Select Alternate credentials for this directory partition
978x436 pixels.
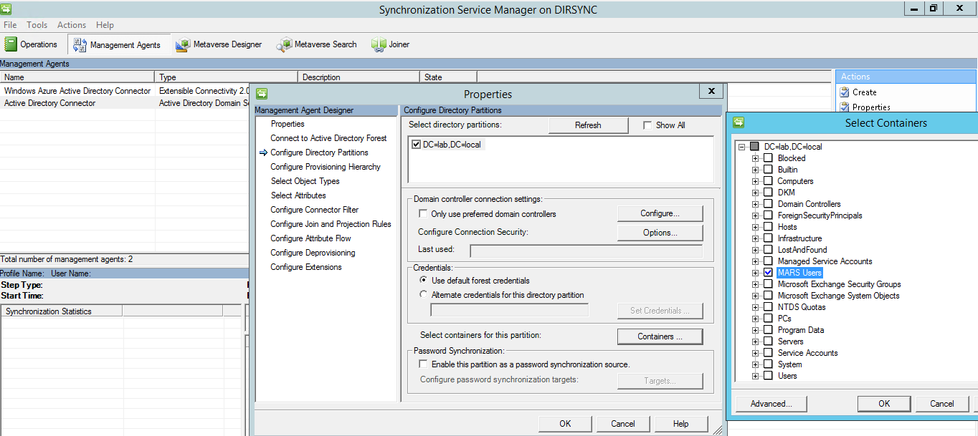click(424, 295)
